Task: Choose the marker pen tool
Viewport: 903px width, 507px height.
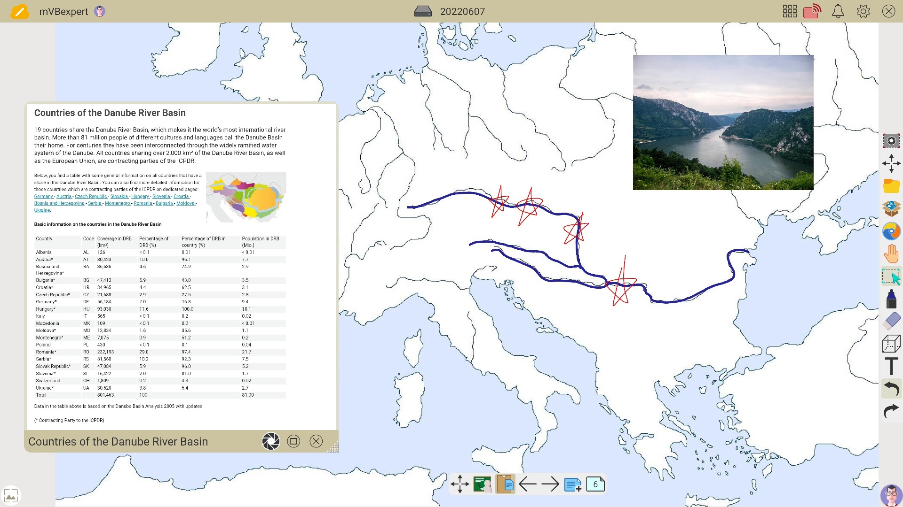Action: [891, 299]
